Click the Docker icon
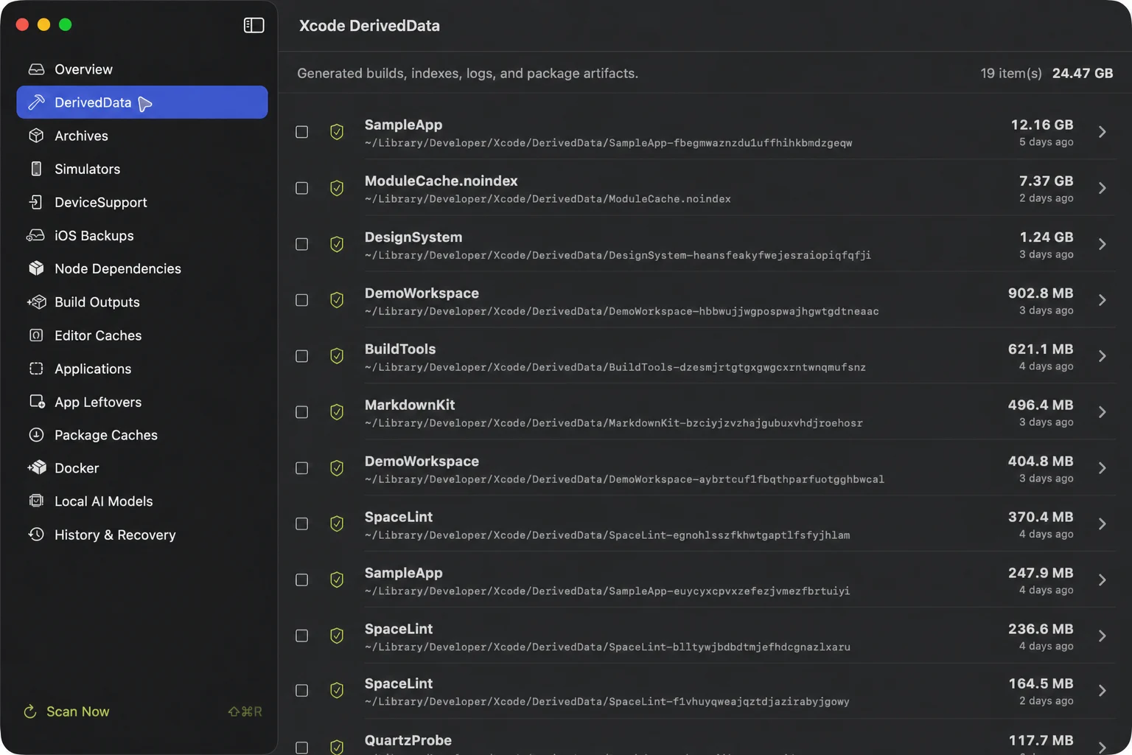This screenshot has width=1132, height=755. point(36,467)
